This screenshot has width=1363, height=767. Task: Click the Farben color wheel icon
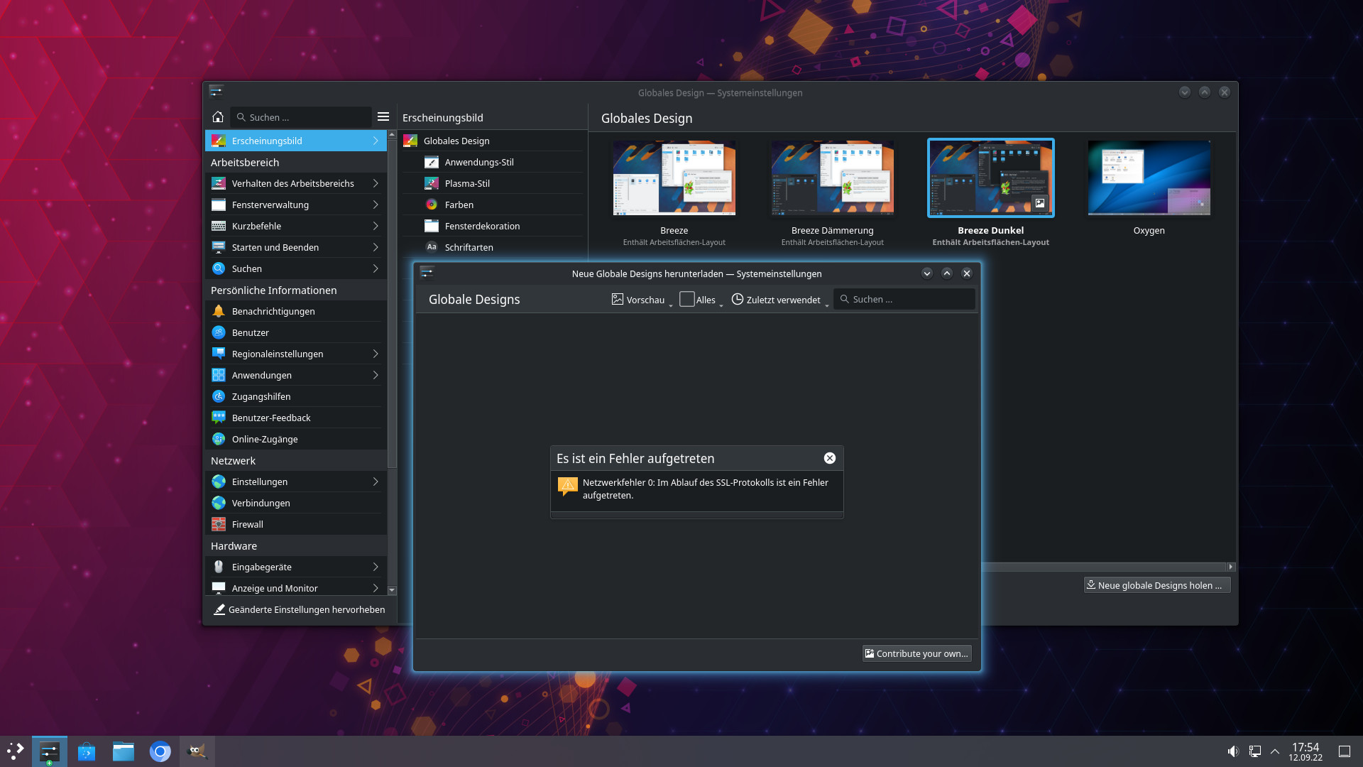click(x=432, y=205)
